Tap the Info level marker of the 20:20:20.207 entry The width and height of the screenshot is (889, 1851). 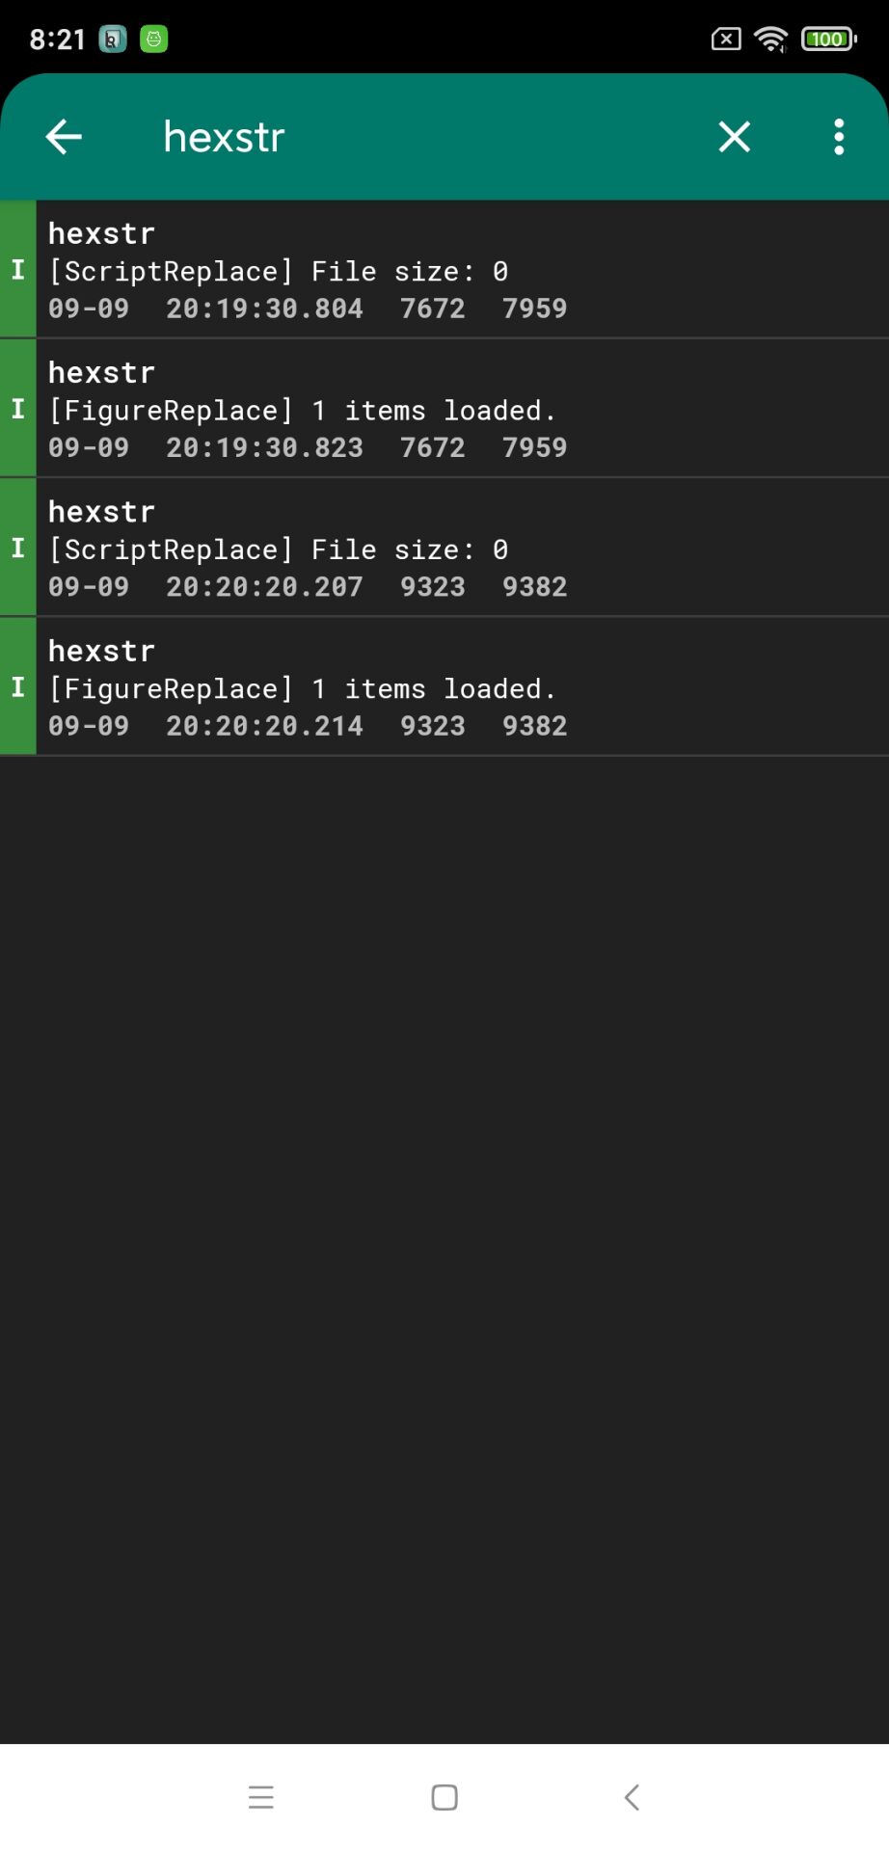click(17, 548)
